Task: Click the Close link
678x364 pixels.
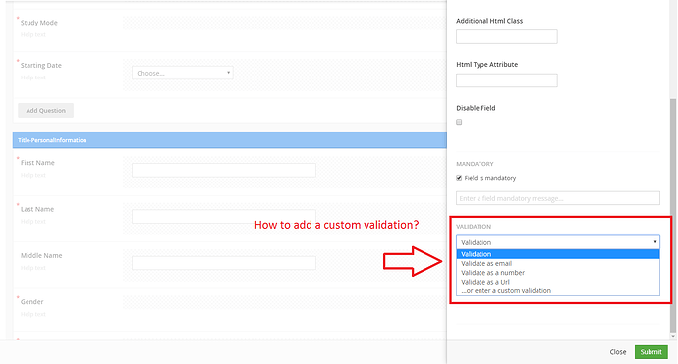Action: [618, 352]
